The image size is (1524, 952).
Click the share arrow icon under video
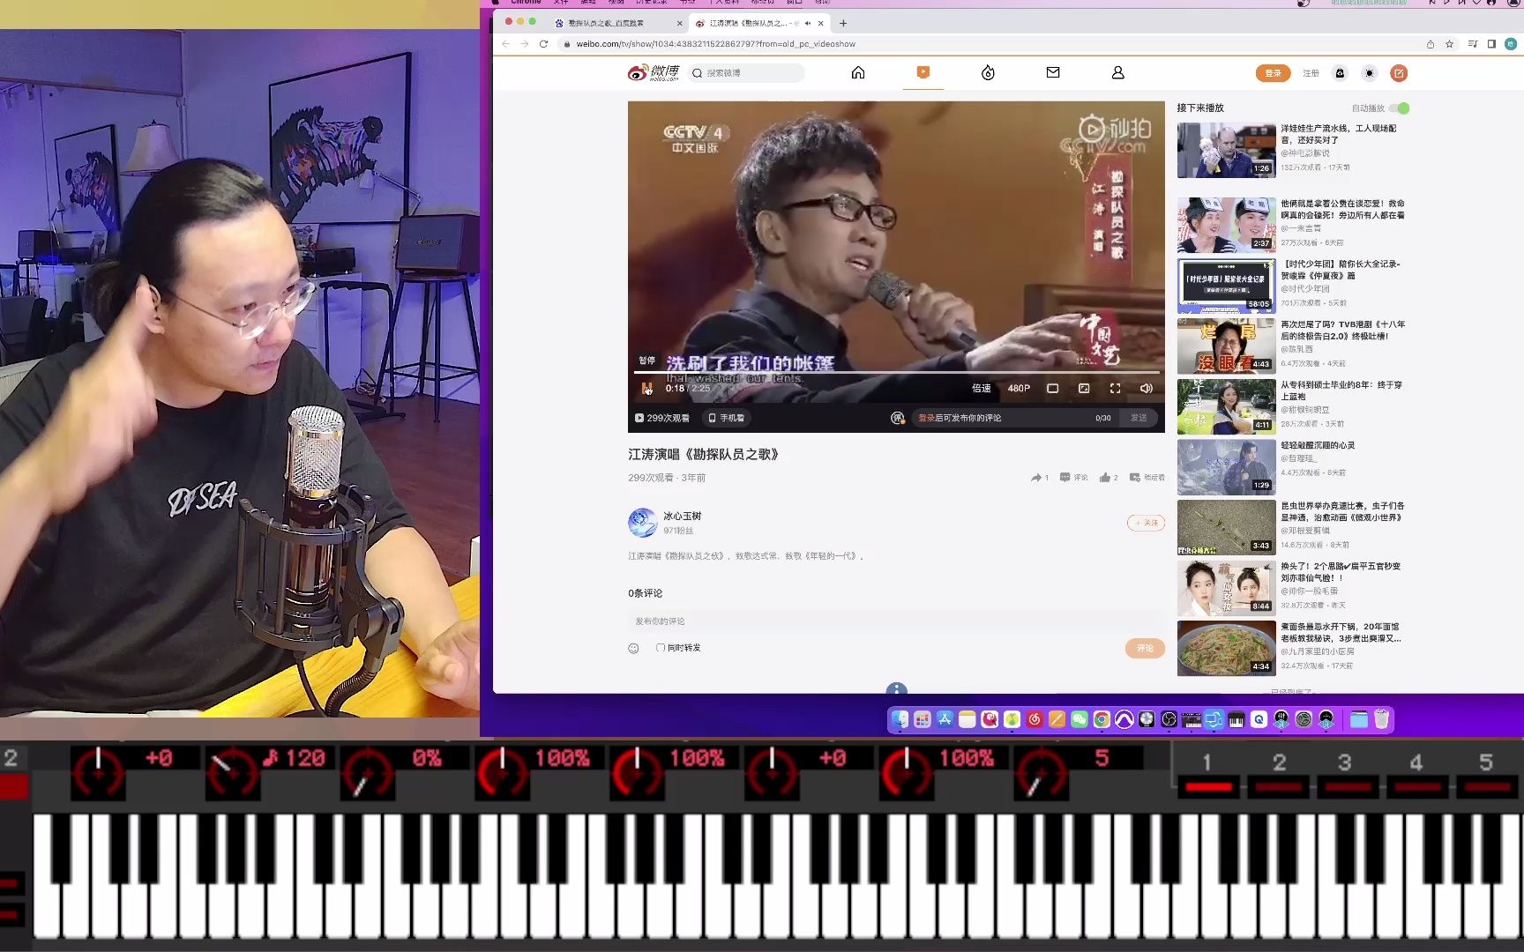click(x=1036, y=478)
